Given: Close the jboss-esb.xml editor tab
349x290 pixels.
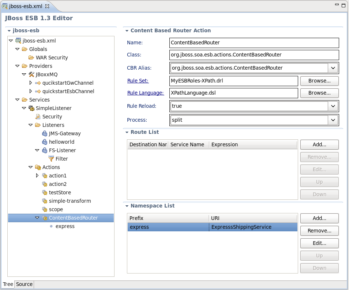Looking at the screenshot, I should [x=47, y=6].
